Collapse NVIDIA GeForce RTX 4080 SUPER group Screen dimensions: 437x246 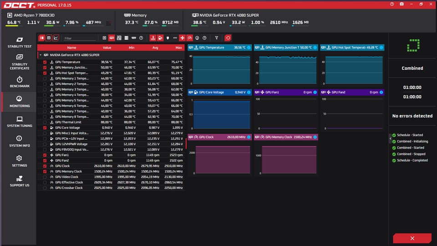click(41, 55)
